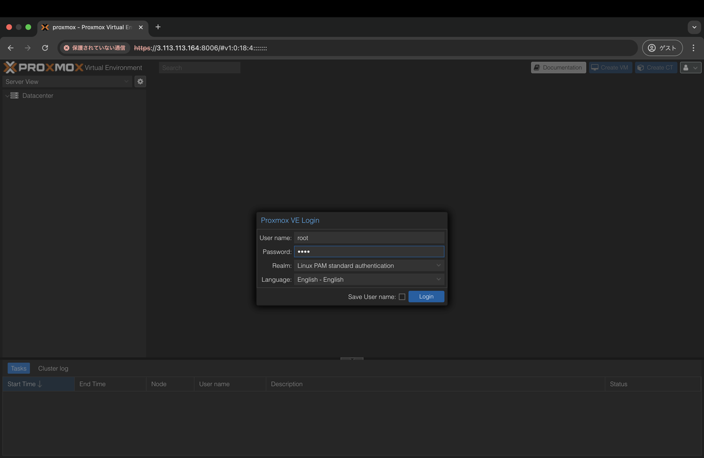
Task: Open a new browser tab with plus
Action: [x=158, y=27]
